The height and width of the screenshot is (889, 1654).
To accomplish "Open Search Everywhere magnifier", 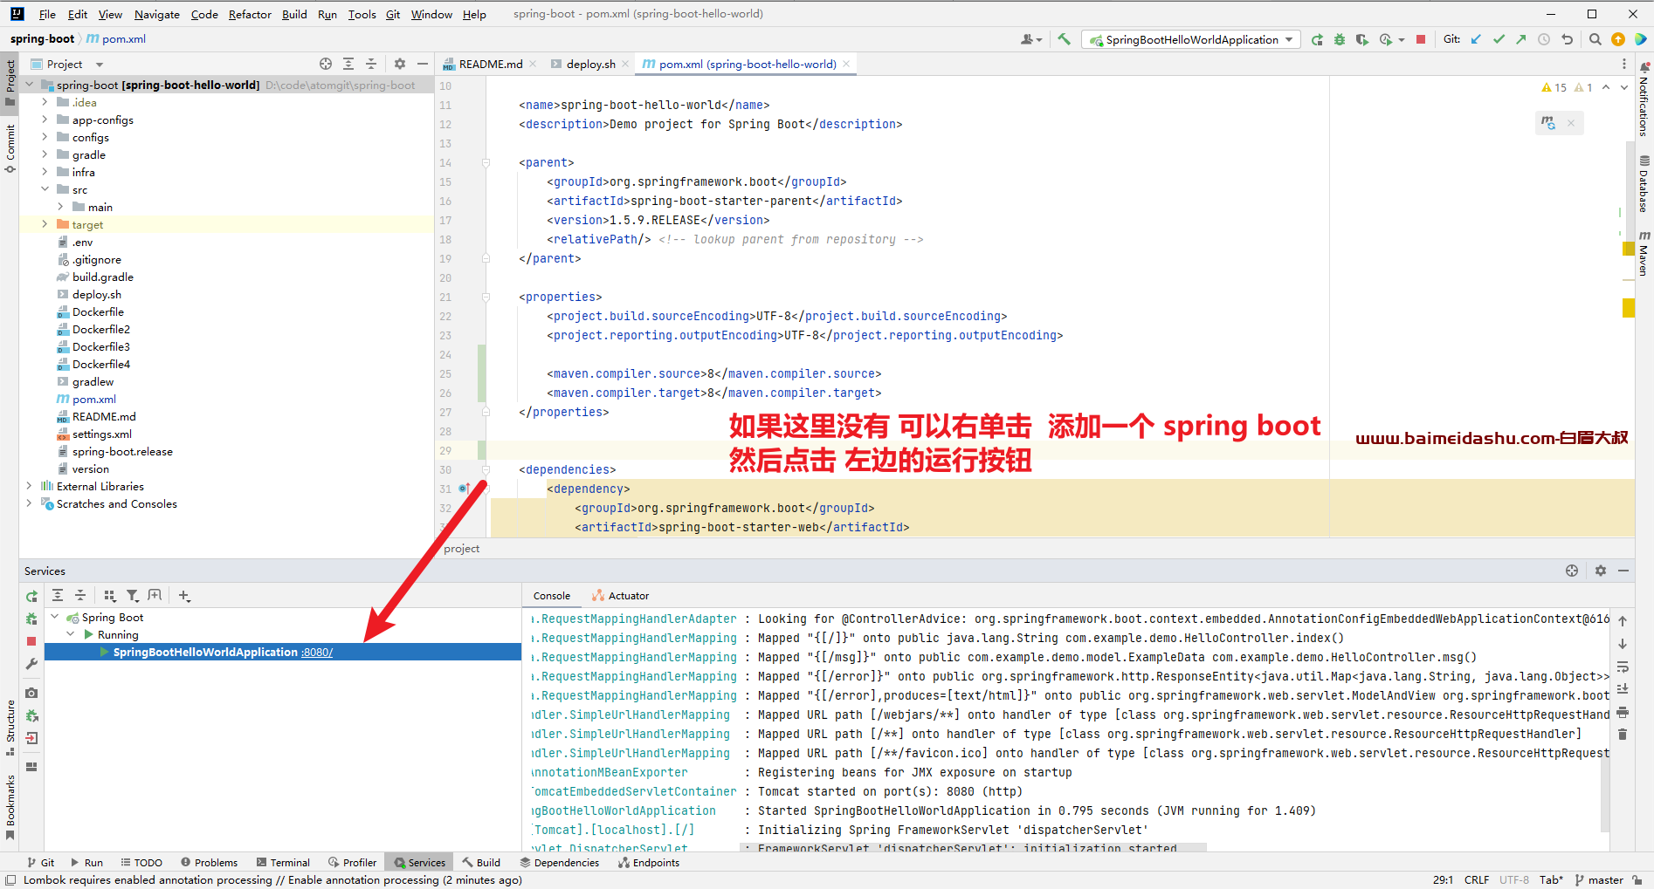I will [x=1595, y=39].
